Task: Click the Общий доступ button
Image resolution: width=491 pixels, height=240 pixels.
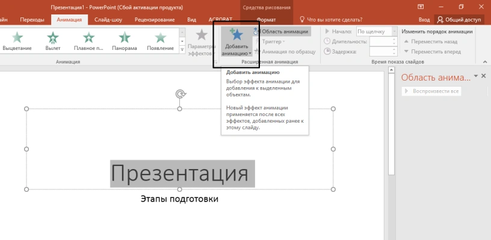Action: coord(459,20)
